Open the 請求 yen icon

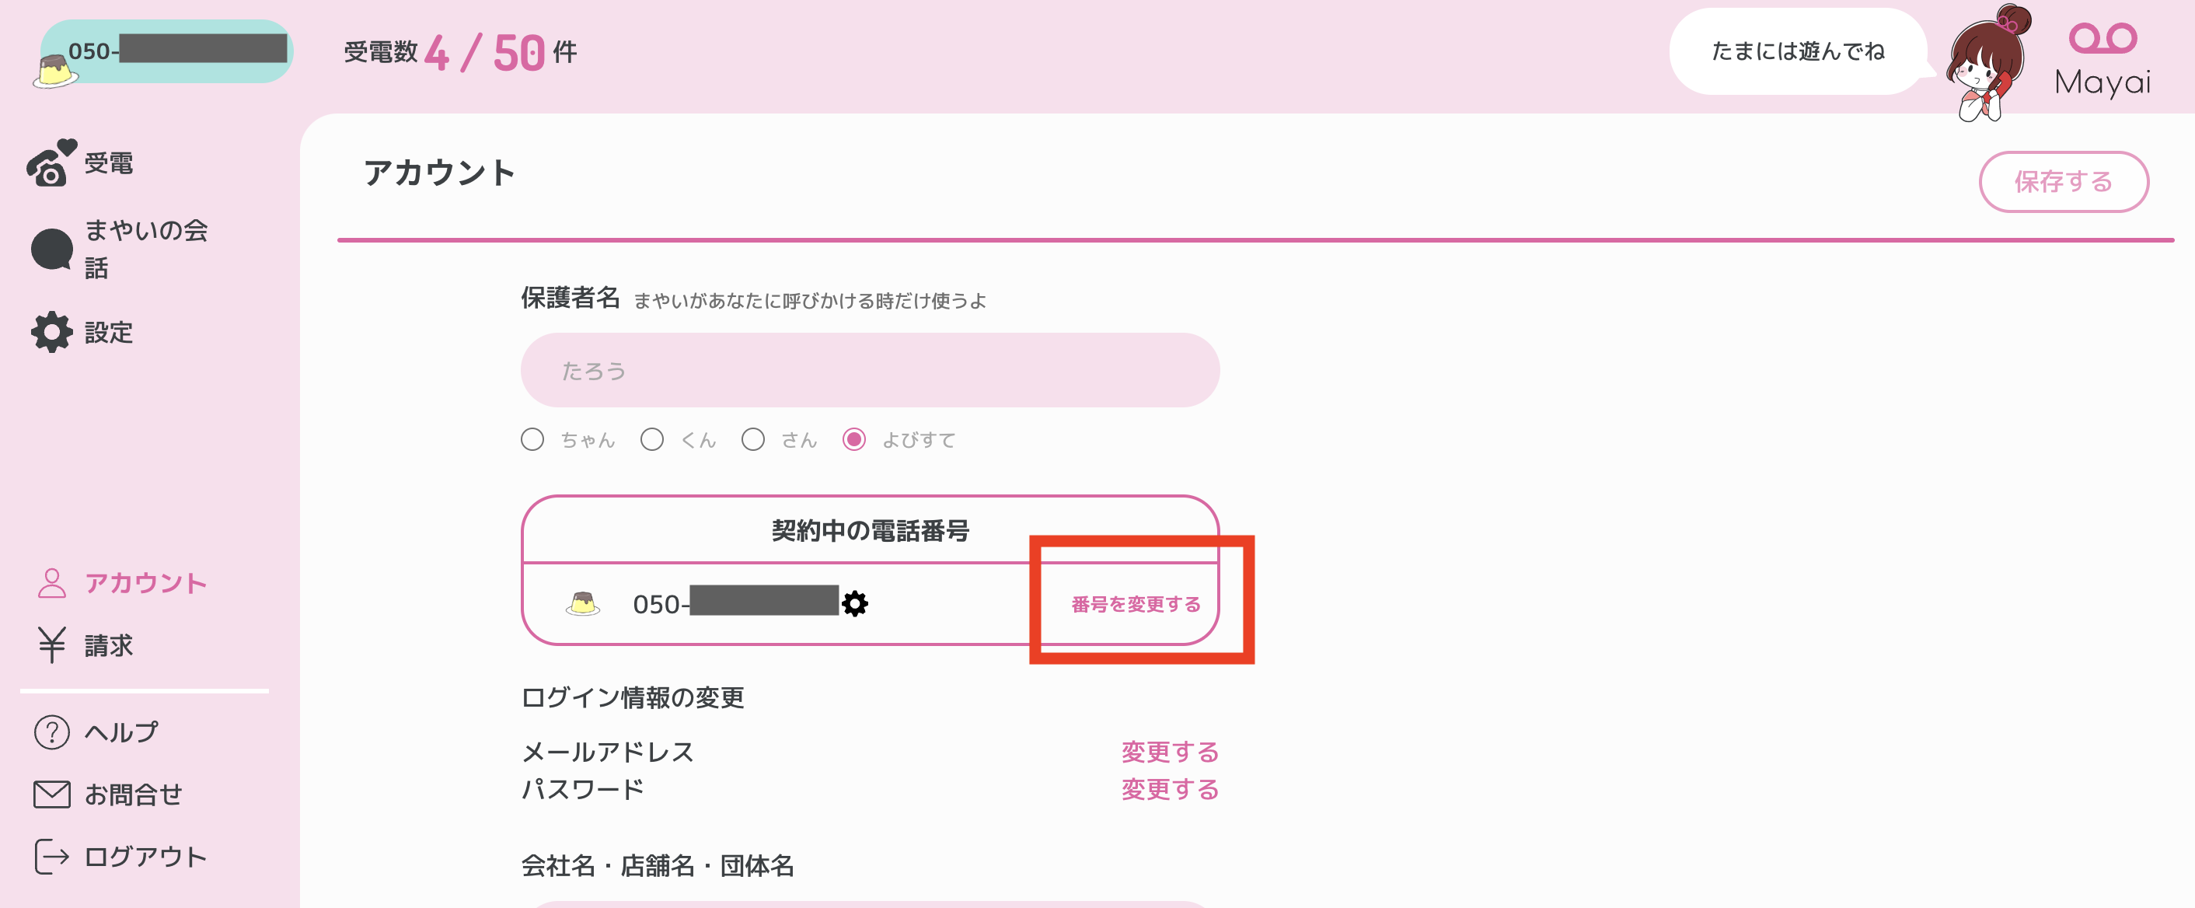click(51, 645)
